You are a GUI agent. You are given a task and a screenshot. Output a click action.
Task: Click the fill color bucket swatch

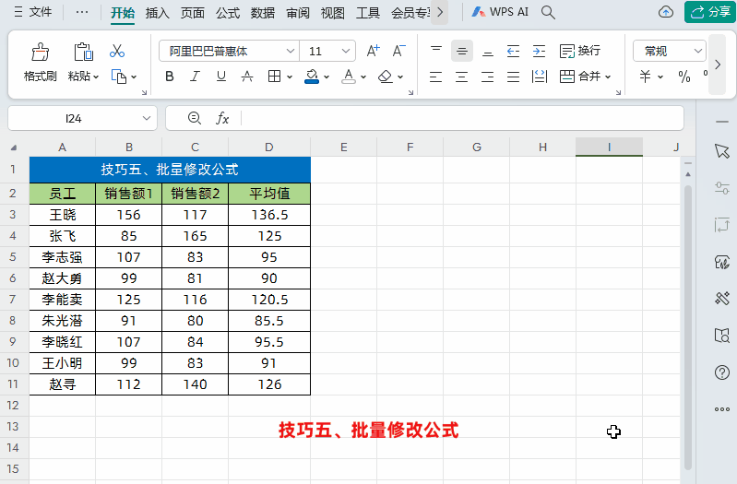click(x=311, y=77)
